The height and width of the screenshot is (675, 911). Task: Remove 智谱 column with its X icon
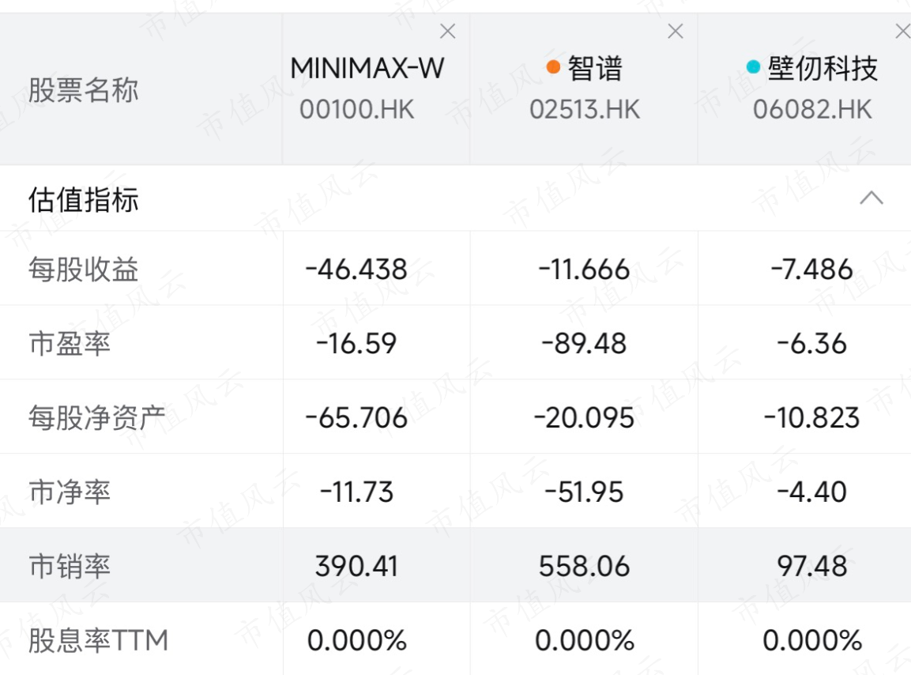click(675, 32)
